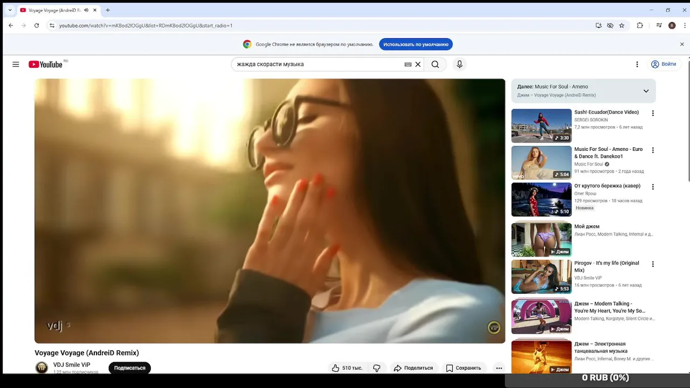The width and height of the screenshot is (690, 388).
Task: Click the VIP watermark on the video
Action: [x=494, y=328]
